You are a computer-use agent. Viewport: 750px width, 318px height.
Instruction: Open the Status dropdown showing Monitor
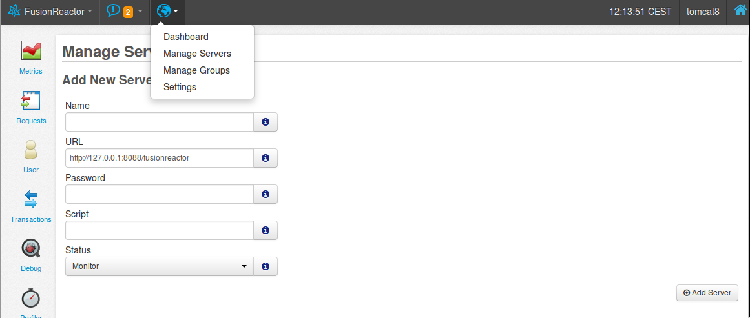tap(159, 266)
